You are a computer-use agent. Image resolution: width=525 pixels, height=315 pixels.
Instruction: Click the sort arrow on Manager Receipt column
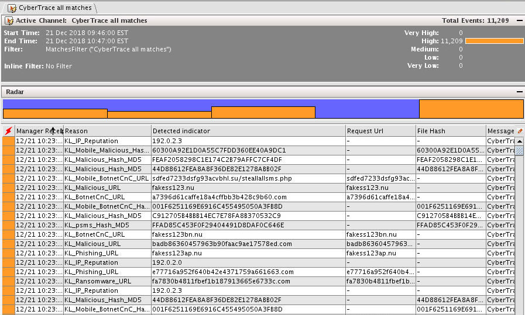coord(53,130)
